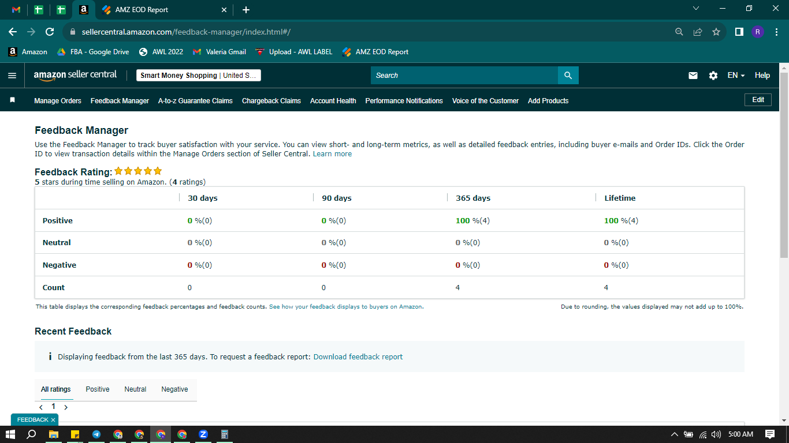The image size is (789, 443).
Task: Open A-to-z Guarantee Claims
Action: coord(195,101)
